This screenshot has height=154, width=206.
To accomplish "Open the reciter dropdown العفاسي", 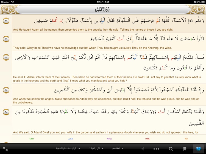I will 118,148.
